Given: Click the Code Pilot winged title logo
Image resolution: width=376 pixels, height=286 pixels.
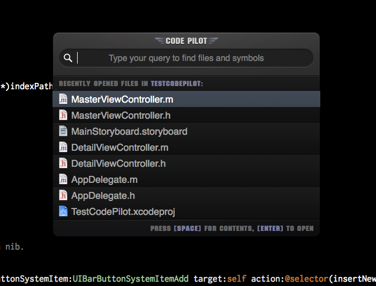Looking at the screenshot, I should tap(186, 41).
